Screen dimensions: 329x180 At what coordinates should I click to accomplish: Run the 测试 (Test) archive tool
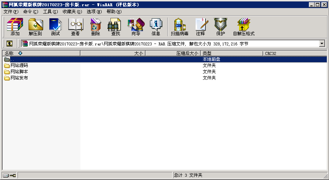click(55, 27)
